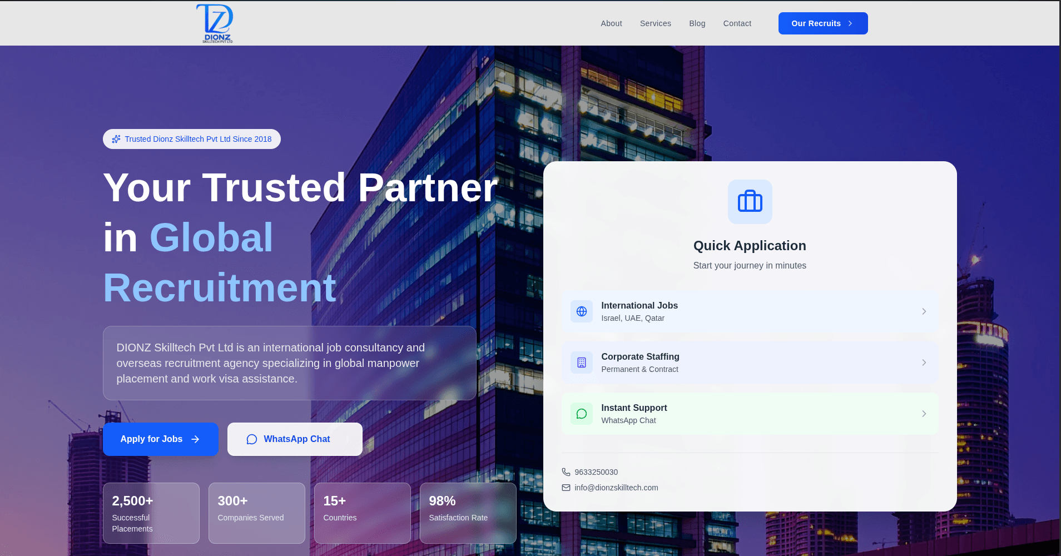Click the briefcase icon above Quick Application
Viewport: 1061px width, 556px height.
[x=750, y=202]
